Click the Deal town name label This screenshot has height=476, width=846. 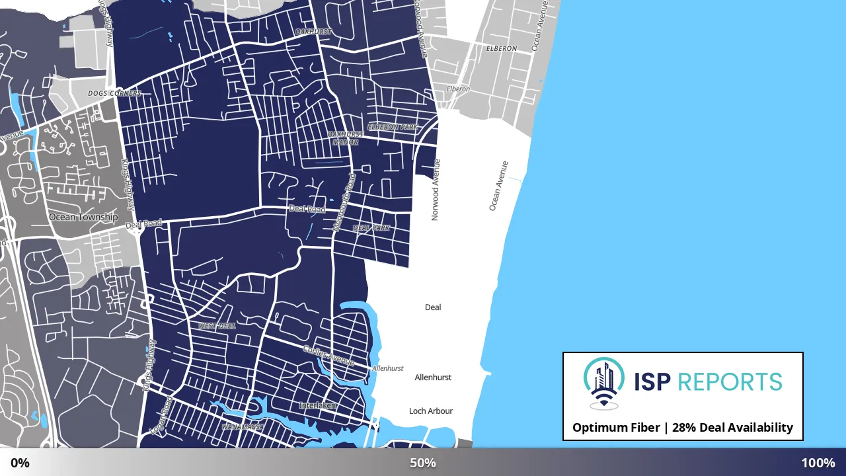(433, 307)
